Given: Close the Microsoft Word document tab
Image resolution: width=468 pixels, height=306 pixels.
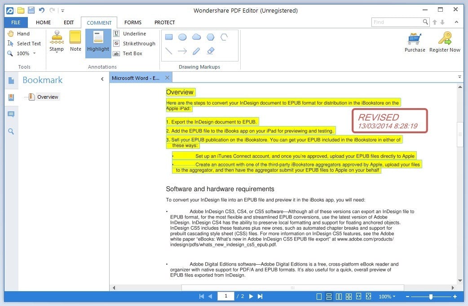Looking at the screenshot, I should [168, 78].
